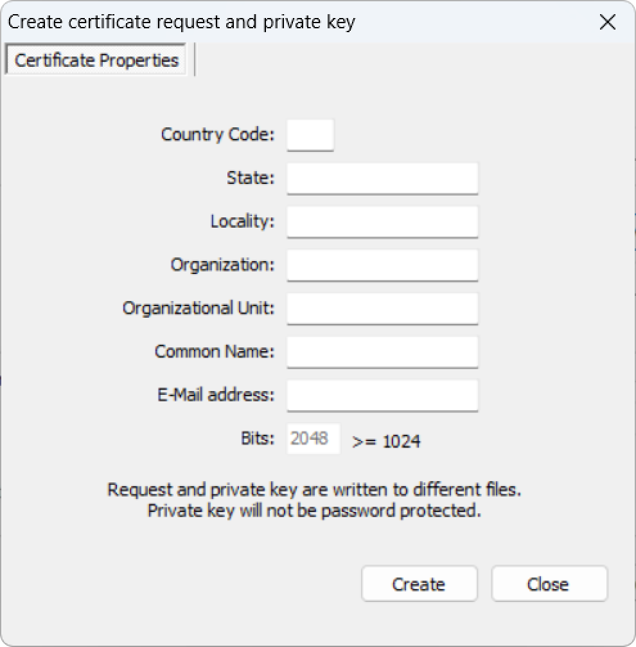
Task: Click the "Organizational Unit:" label
Action: coord(199,309)
